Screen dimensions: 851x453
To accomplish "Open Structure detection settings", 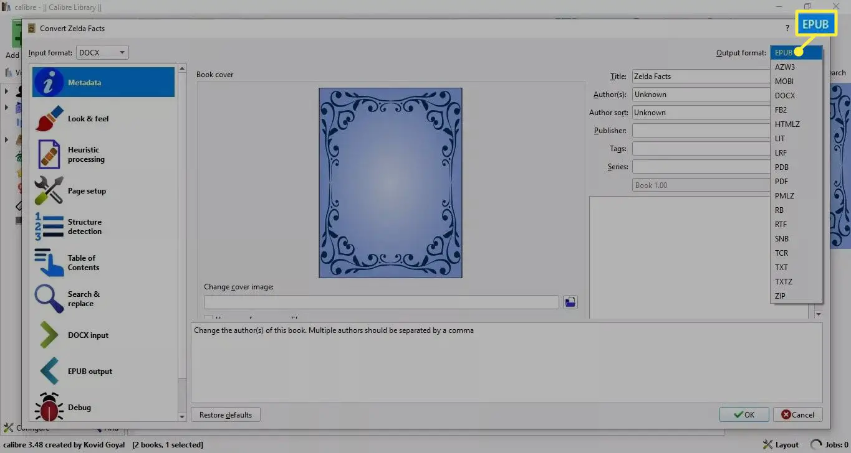I will (103, 226).
